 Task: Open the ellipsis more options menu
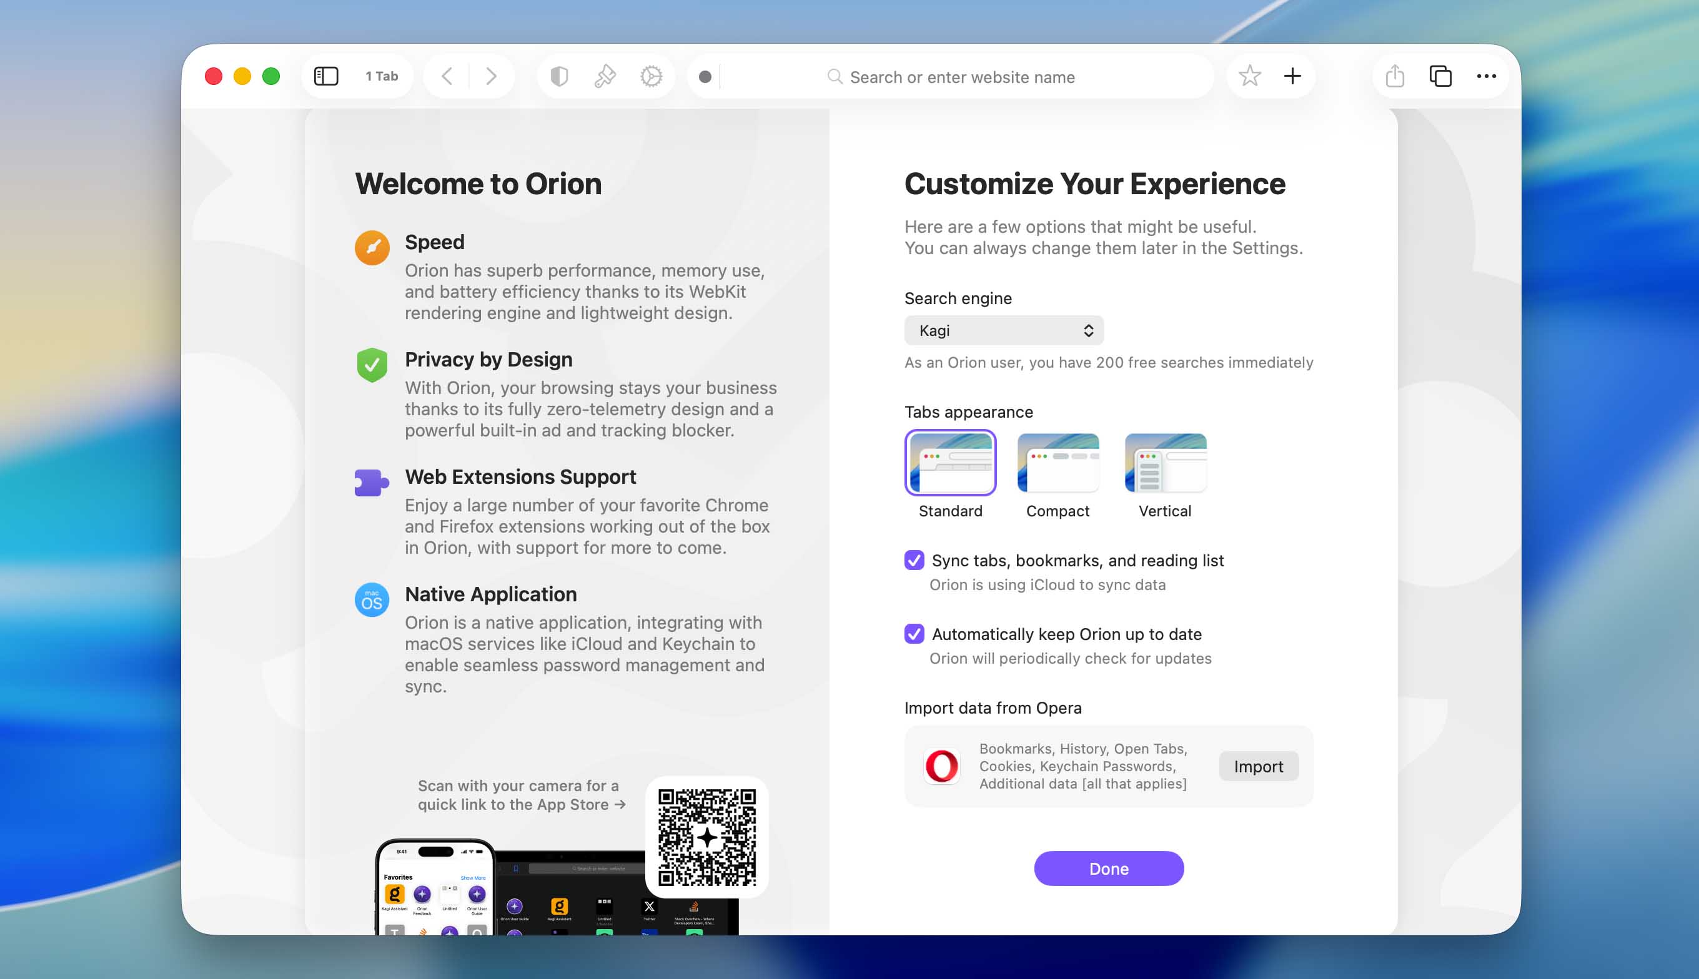pyautogui.click(x=1486, y=76)
